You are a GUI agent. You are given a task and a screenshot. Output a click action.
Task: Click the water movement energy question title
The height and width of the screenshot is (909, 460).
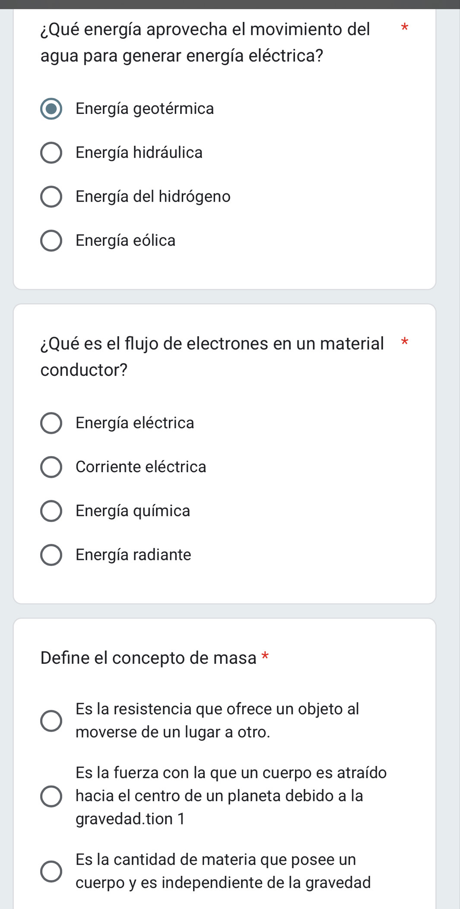(205, 42)
